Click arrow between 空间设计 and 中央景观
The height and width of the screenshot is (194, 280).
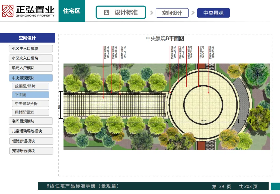(x=193, y=13)
